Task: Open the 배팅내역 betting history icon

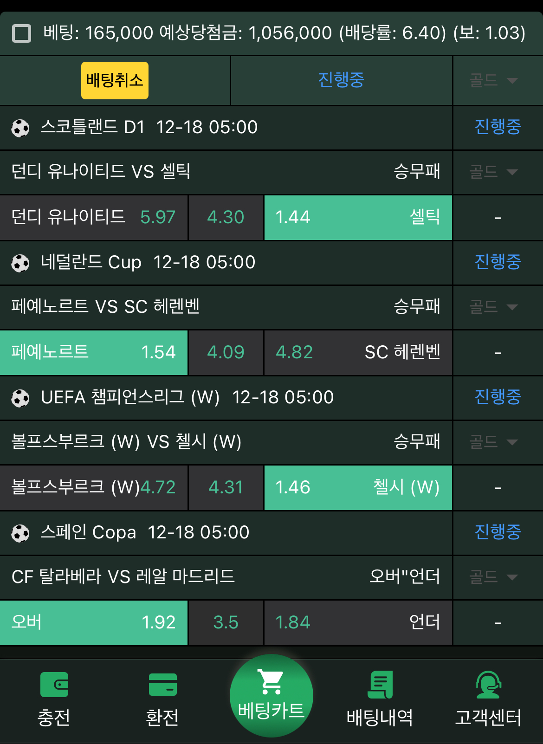Action: (x=380, y=695)
